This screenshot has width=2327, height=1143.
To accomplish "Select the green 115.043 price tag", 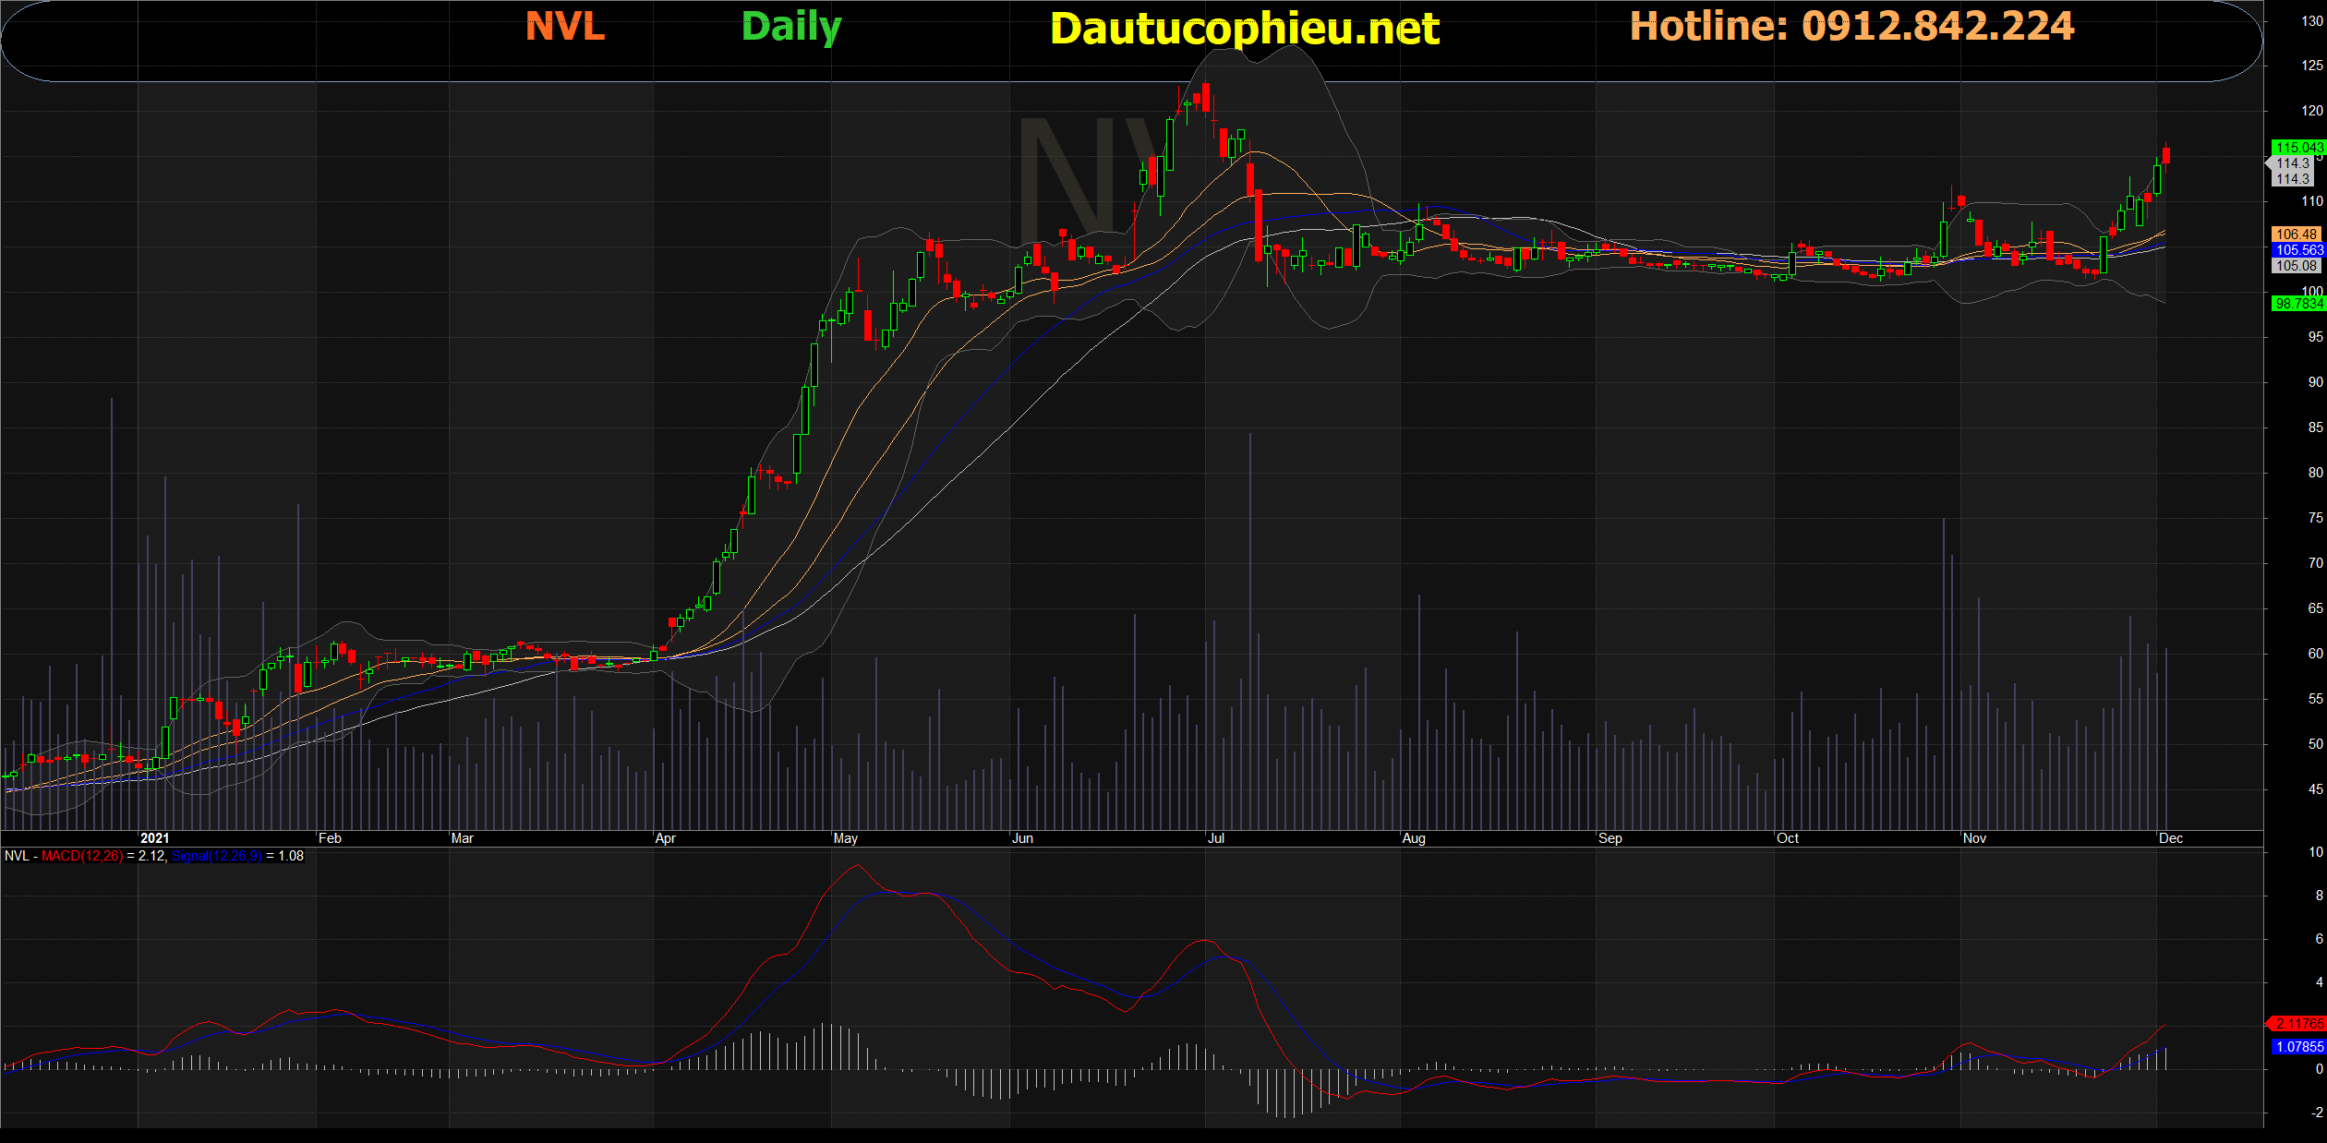I will [x=2298, y=148].
